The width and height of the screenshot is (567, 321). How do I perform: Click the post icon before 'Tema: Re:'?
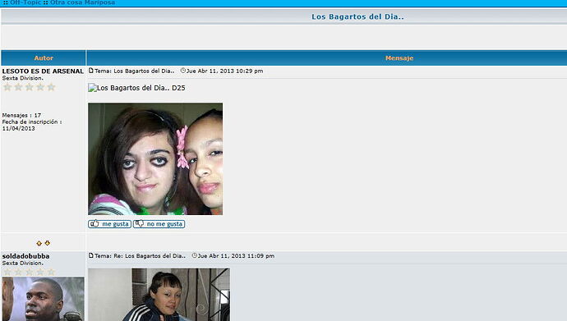pyautogui.click(x=91, y=255)
